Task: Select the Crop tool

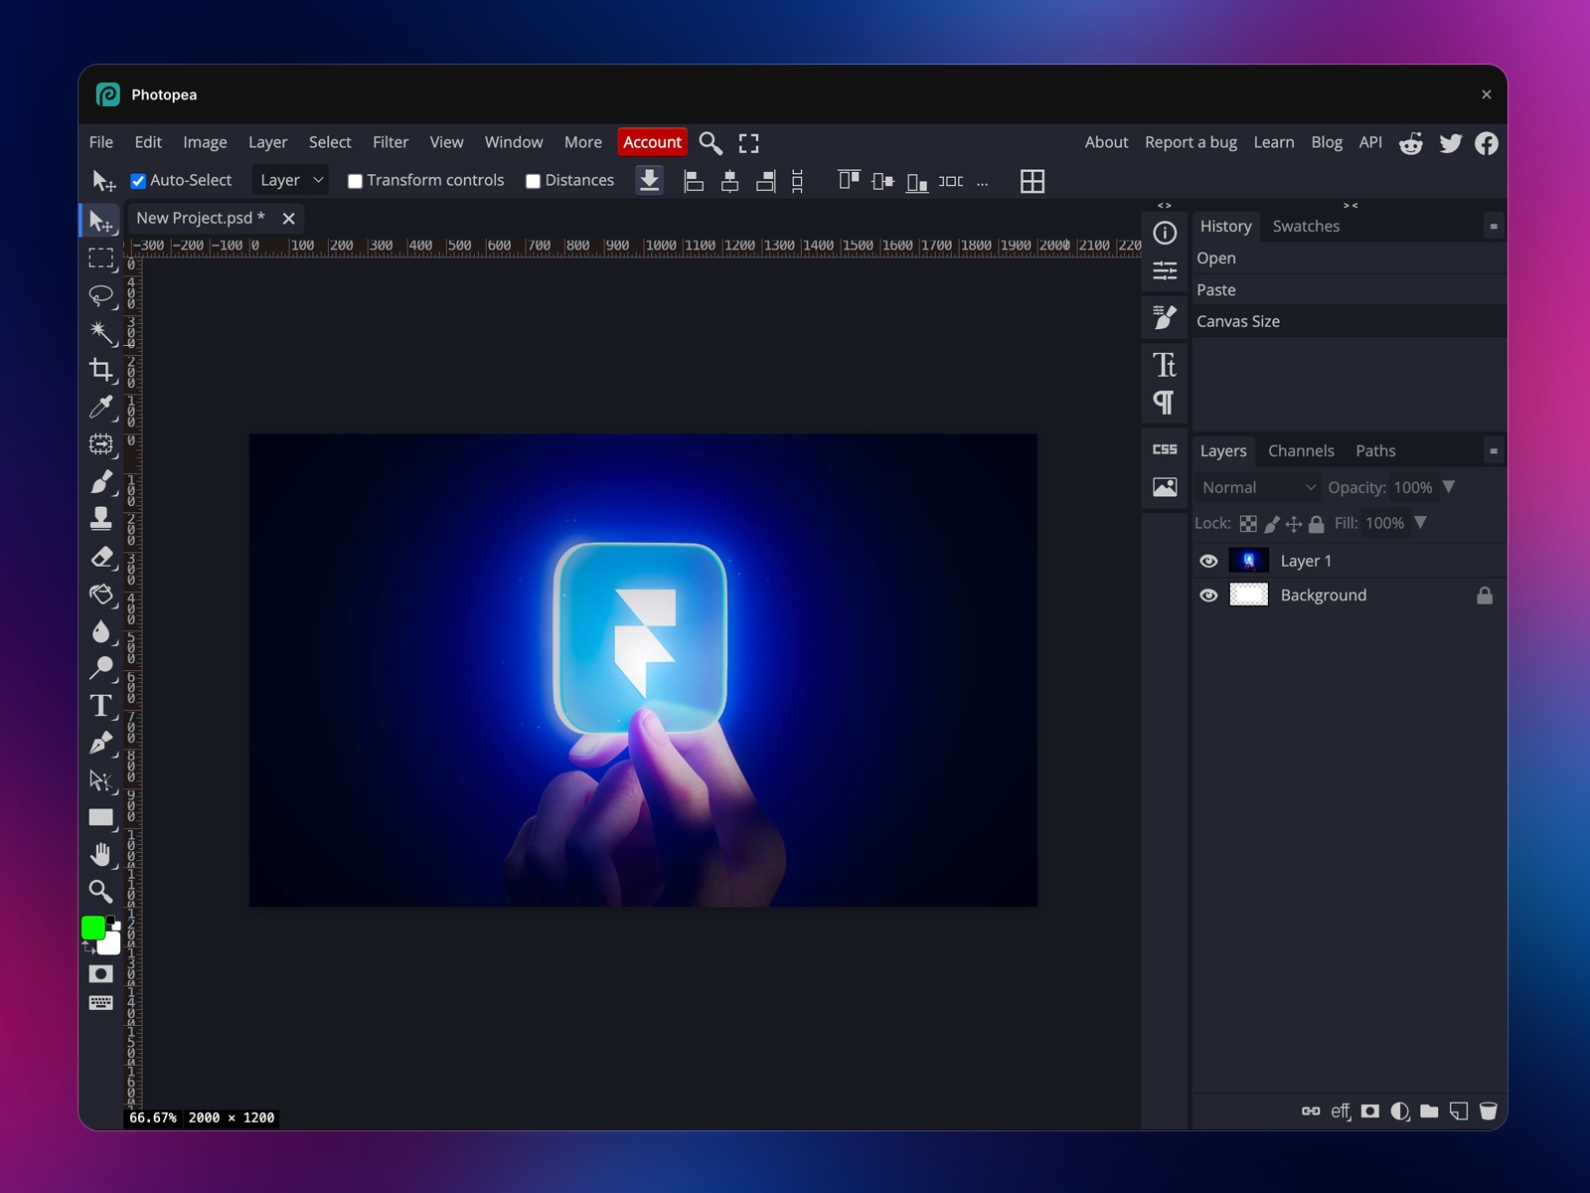Action: click(x=101, y=369)
